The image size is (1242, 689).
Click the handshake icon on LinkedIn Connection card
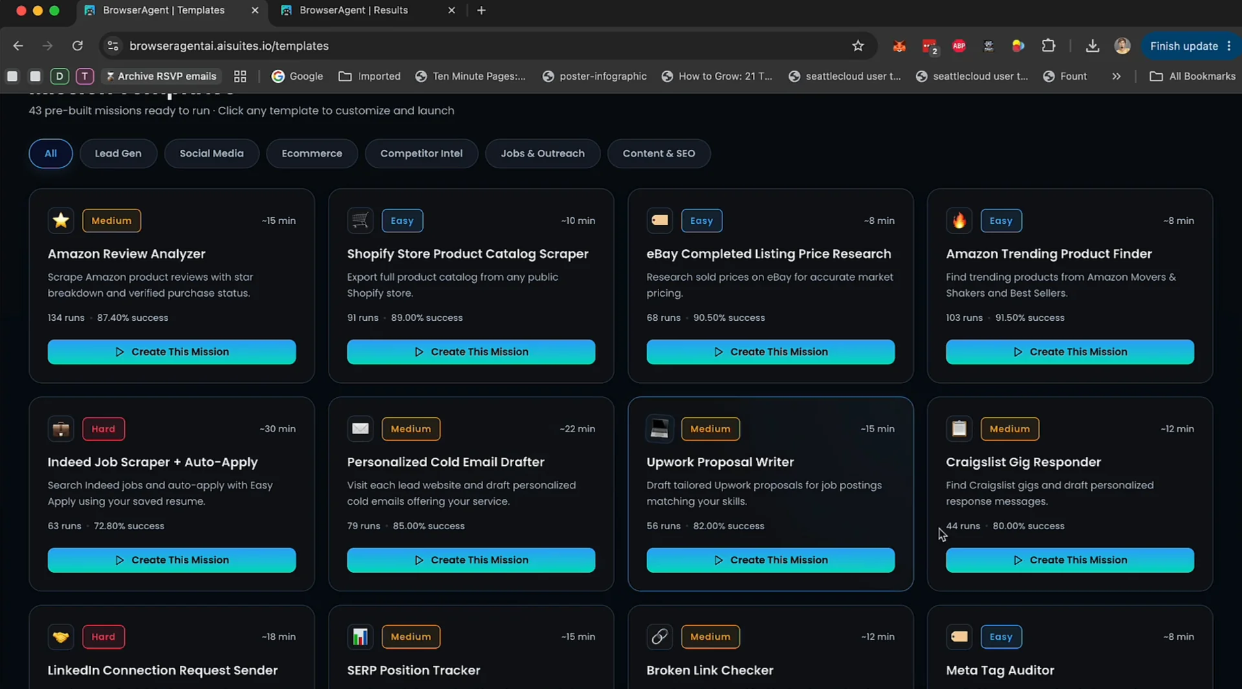(61, 637)
